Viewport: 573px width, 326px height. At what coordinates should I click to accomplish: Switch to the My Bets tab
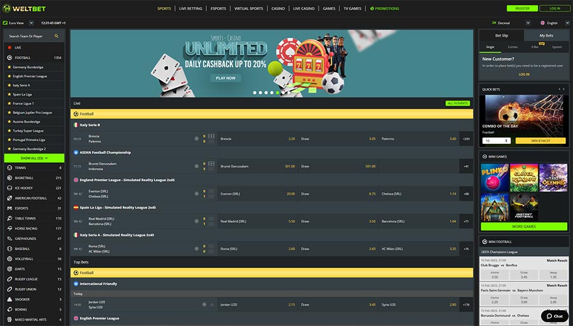pyautogui.click(x=546, y=36)
